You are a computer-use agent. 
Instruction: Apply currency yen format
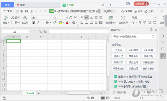pos(133,22)
